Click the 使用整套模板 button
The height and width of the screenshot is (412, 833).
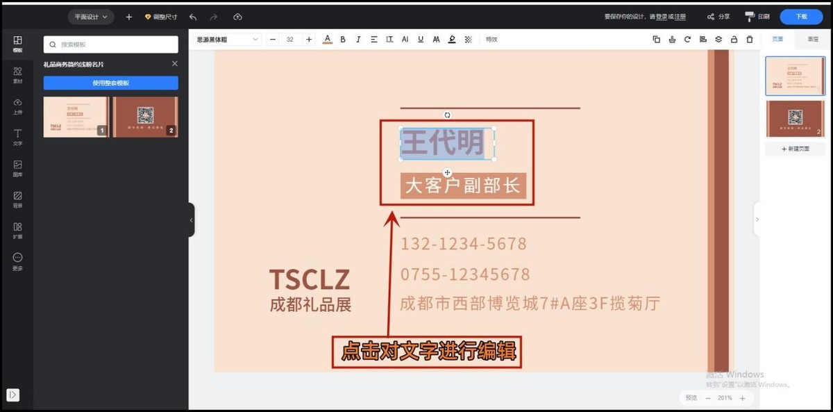coord(111,84)
